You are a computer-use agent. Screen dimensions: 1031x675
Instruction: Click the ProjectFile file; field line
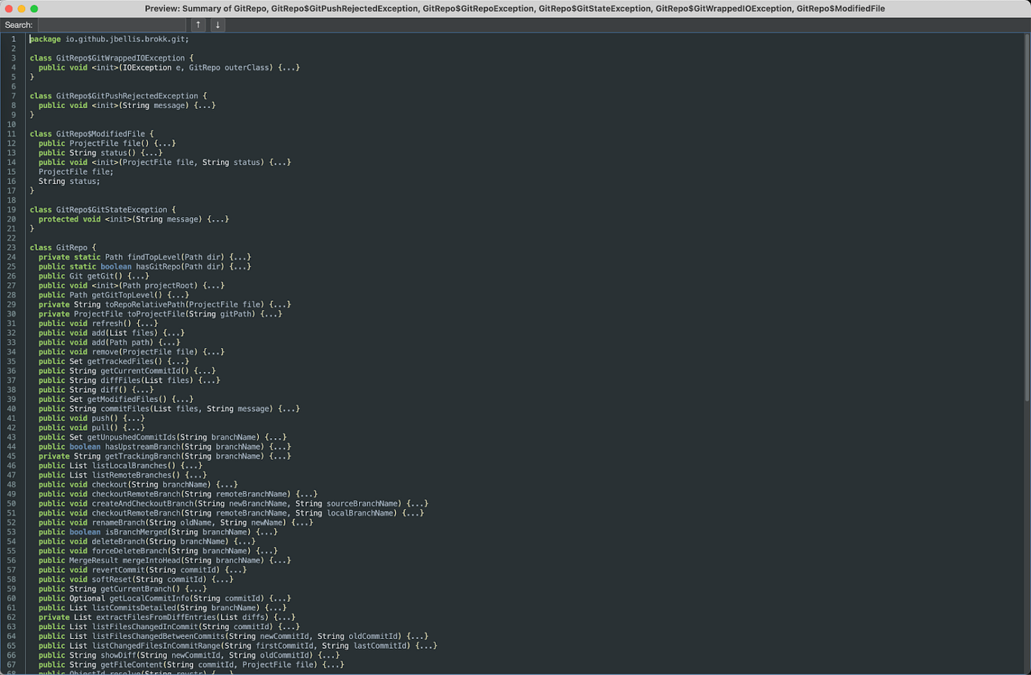pyautogui.click(x=76, y=172)
